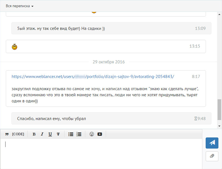
Task: Insert a numbered list
Action: pyautogui.click(x=79, y=134)
